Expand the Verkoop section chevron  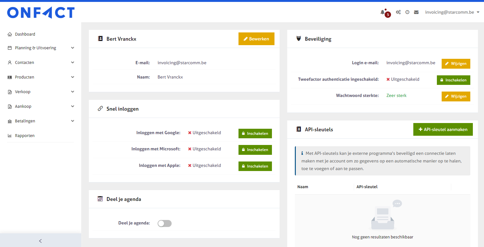[73, 92]
